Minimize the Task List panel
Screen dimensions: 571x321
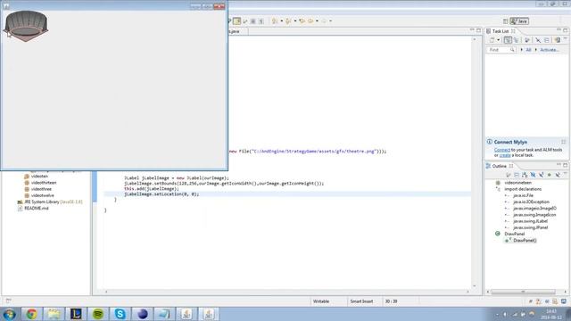(x=559, y=30)
